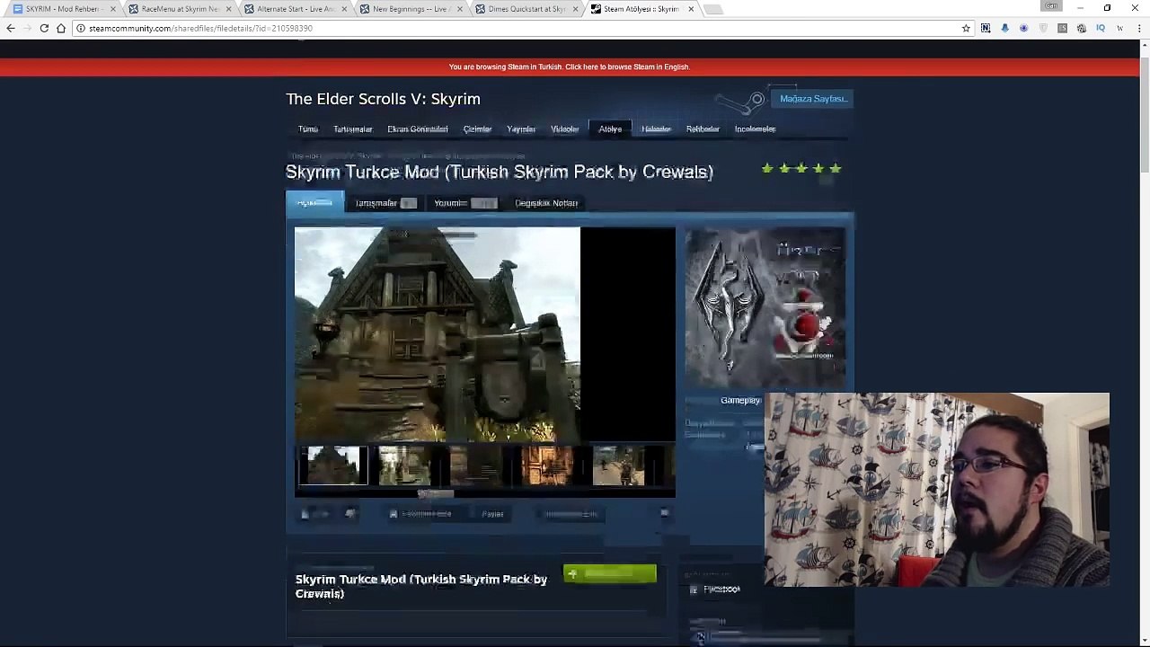Open a new browser tab
1150x647 pixels.
pos(712,9)
